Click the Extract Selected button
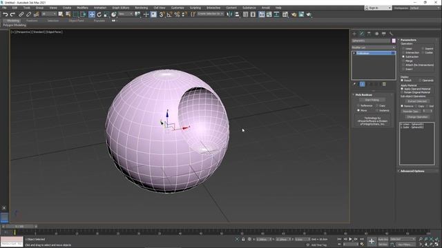This screenshot has height=248, width=442. coord(417,101)
